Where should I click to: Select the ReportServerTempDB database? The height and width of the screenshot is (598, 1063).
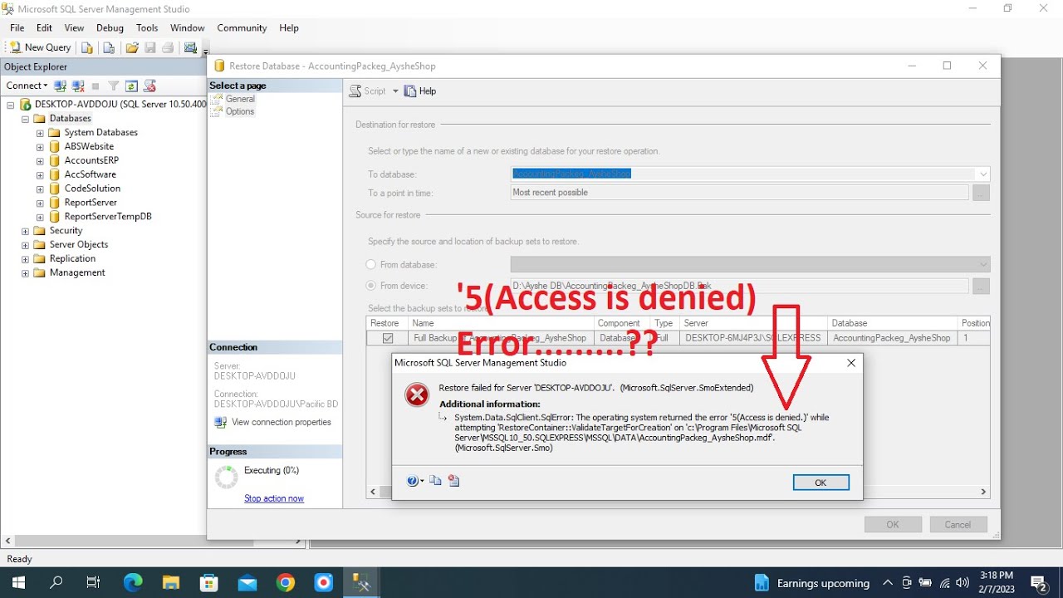pos(107,216)
